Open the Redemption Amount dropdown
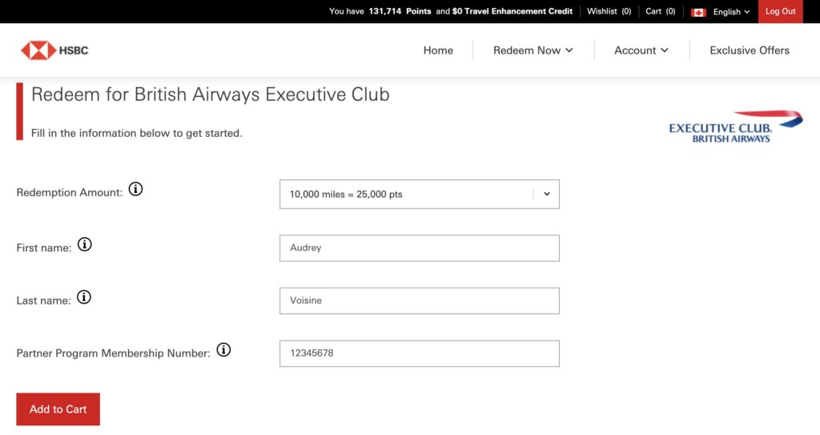This screenshot has width=820, height=435. click(419, 194)
